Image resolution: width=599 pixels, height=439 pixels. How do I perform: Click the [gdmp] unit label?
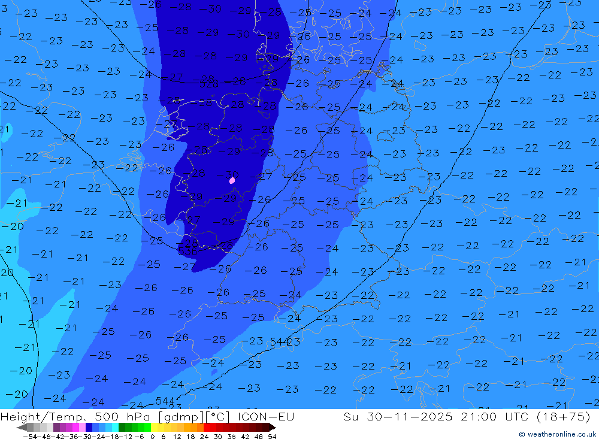[x=182, y=417]
